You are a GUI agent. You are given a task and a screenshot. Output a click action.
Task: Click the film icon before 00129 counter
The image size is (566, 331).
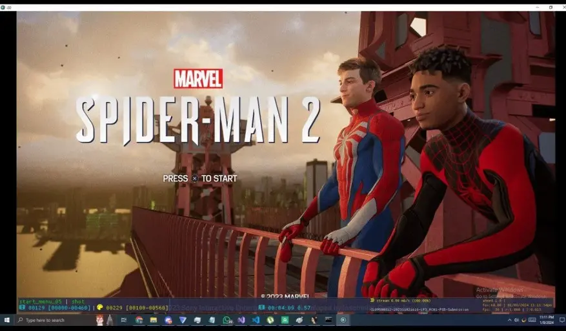coord(22,308)
